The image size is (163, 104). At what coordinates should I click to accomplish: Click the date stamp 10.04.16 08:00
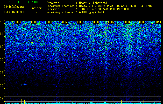13,12
